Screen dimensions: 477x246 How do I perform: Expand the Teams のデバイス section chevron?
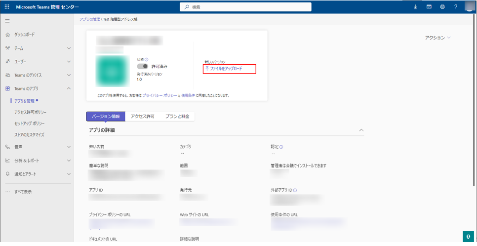pyautogui.click(x=69, y=75)
